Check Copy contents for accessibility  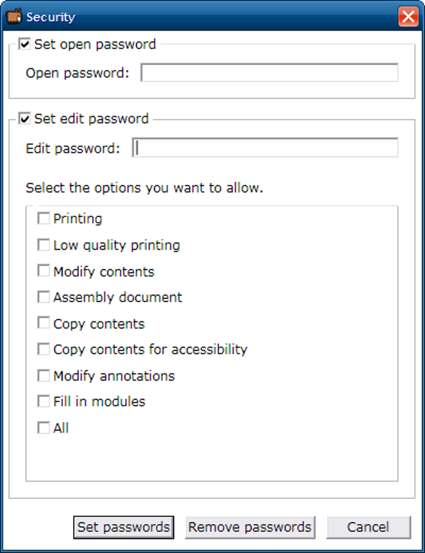point(43,349)
